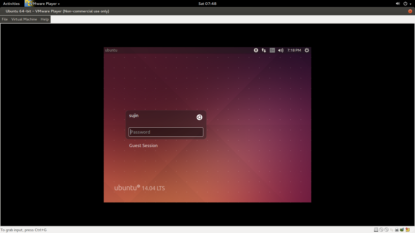
Task: Click Activities in the top bar
Action: (x=11, y=4)
